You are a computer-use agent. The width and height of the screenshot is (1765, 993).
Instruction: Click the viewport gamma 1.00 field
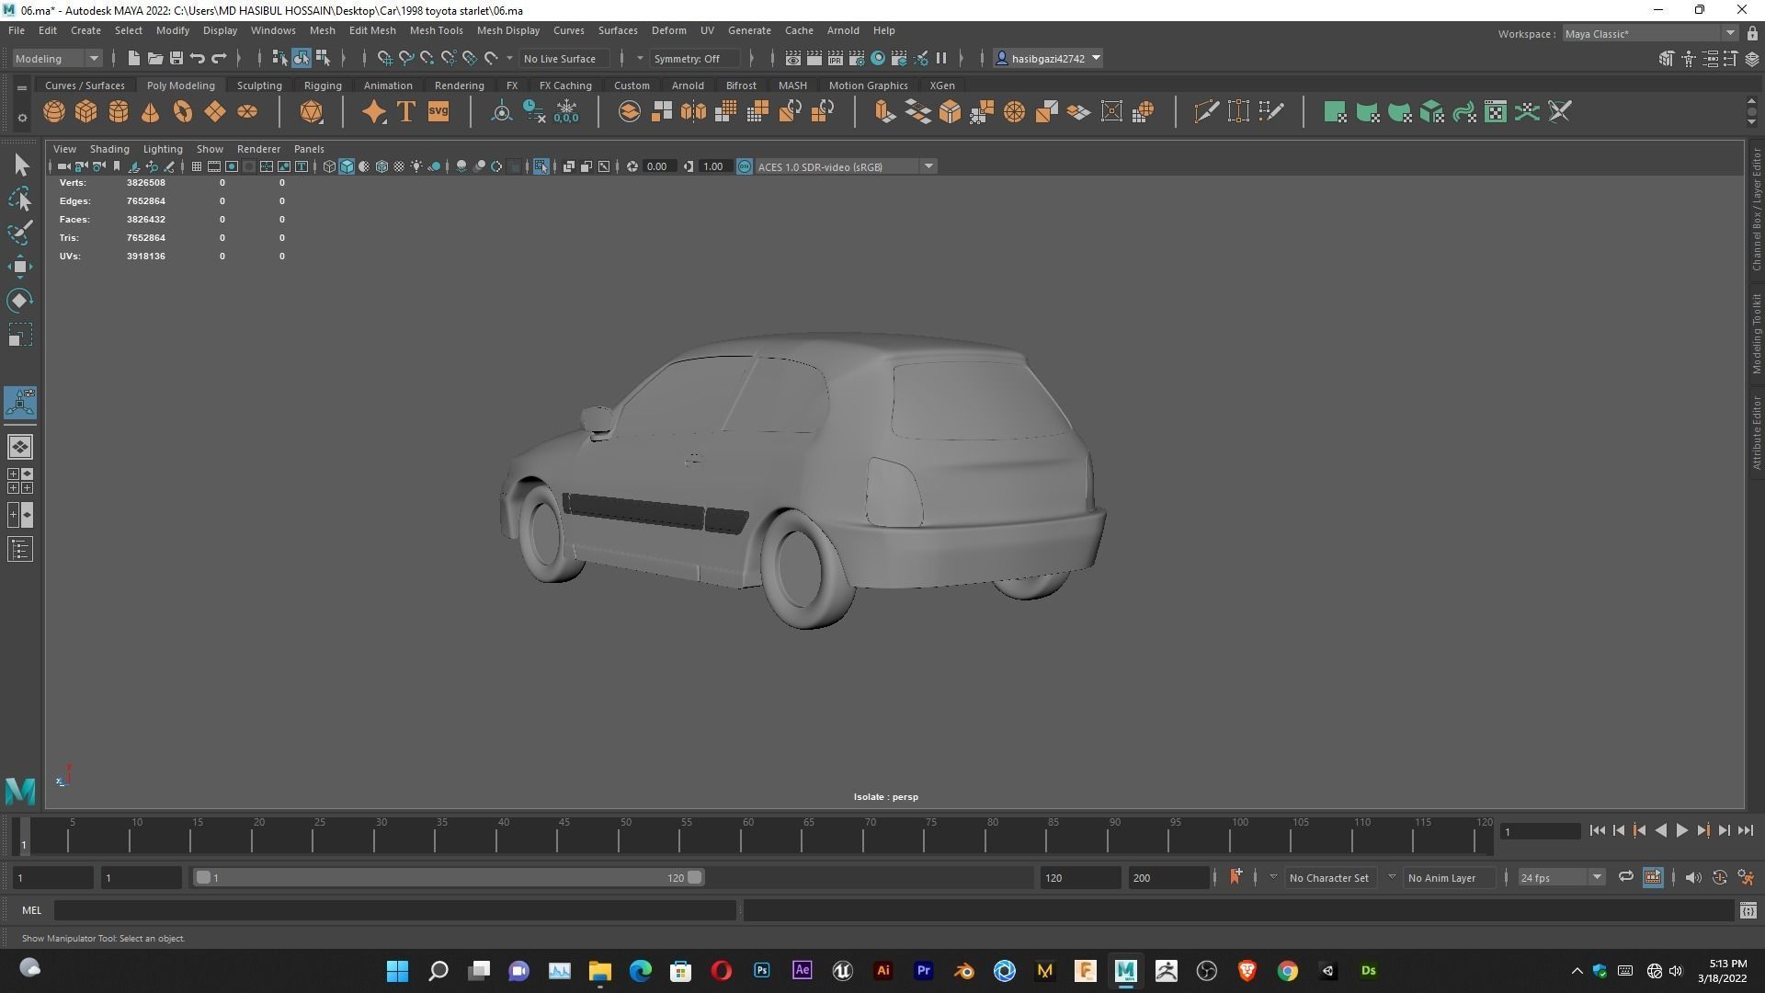(715, 166)
